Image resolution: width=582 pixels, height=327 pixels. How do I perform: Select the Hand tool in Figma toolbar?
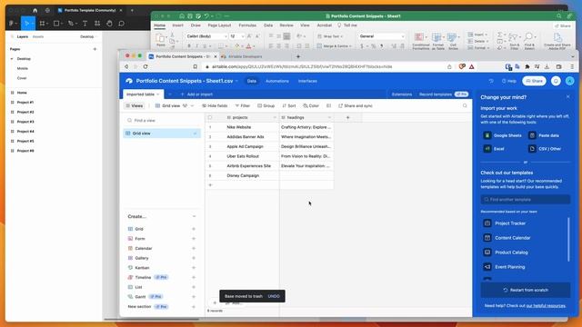pyautogui.click(x=109, y=24)
